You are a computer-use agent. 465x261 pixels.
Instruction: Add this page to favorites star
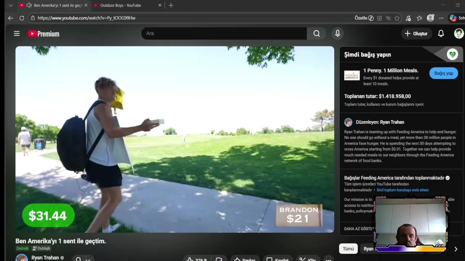pyautogui.click(x=397, y=18)
